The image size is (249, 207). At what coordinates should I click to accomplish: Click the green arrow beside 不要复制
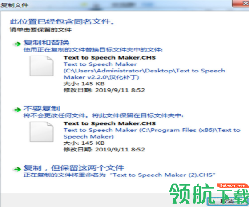tap(17, 110)
